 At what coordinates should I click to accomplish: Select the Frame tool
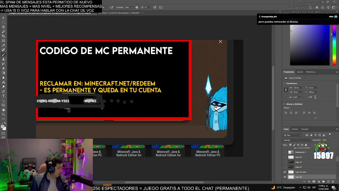3,41
